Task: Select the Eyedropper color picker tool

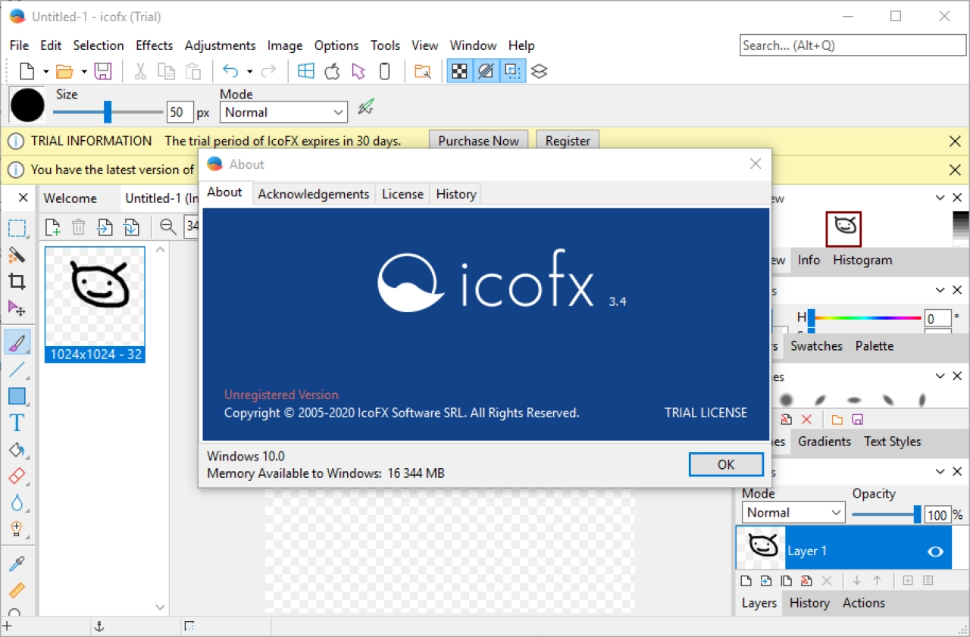Action: click(17, 564)
